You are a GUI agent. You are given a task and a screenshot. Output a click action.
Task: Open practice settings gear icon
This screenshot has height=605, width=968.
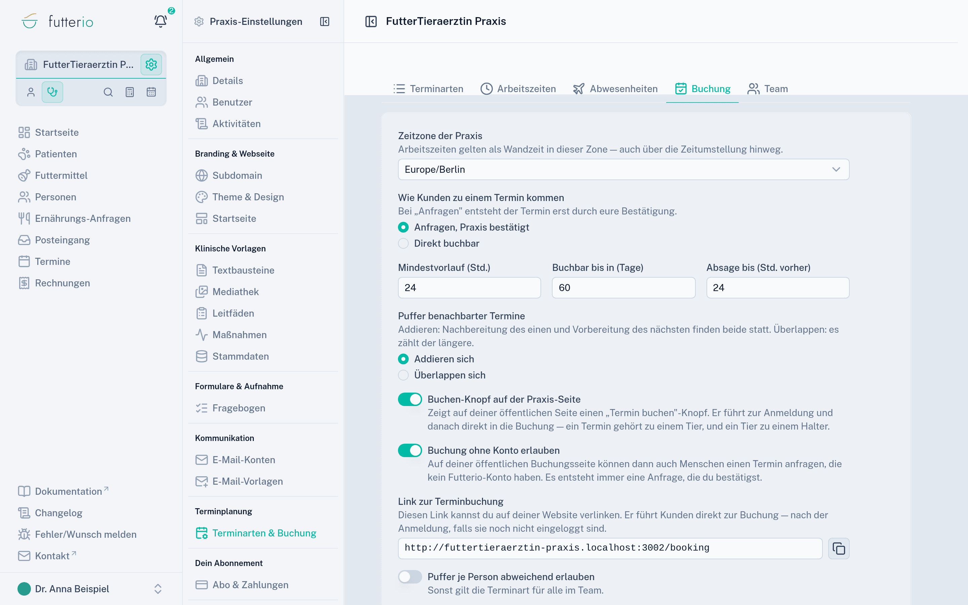click(x=151, y=65)
